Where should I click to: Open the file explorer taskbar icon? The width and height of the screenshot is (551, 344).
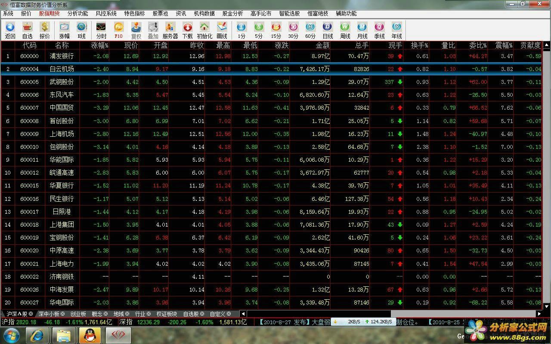click(63, 335)
